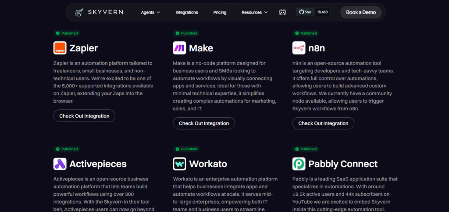449x212 pixels.
Task: Click the Skyvern dragon logo icon
Action: (x=79, y=12)
